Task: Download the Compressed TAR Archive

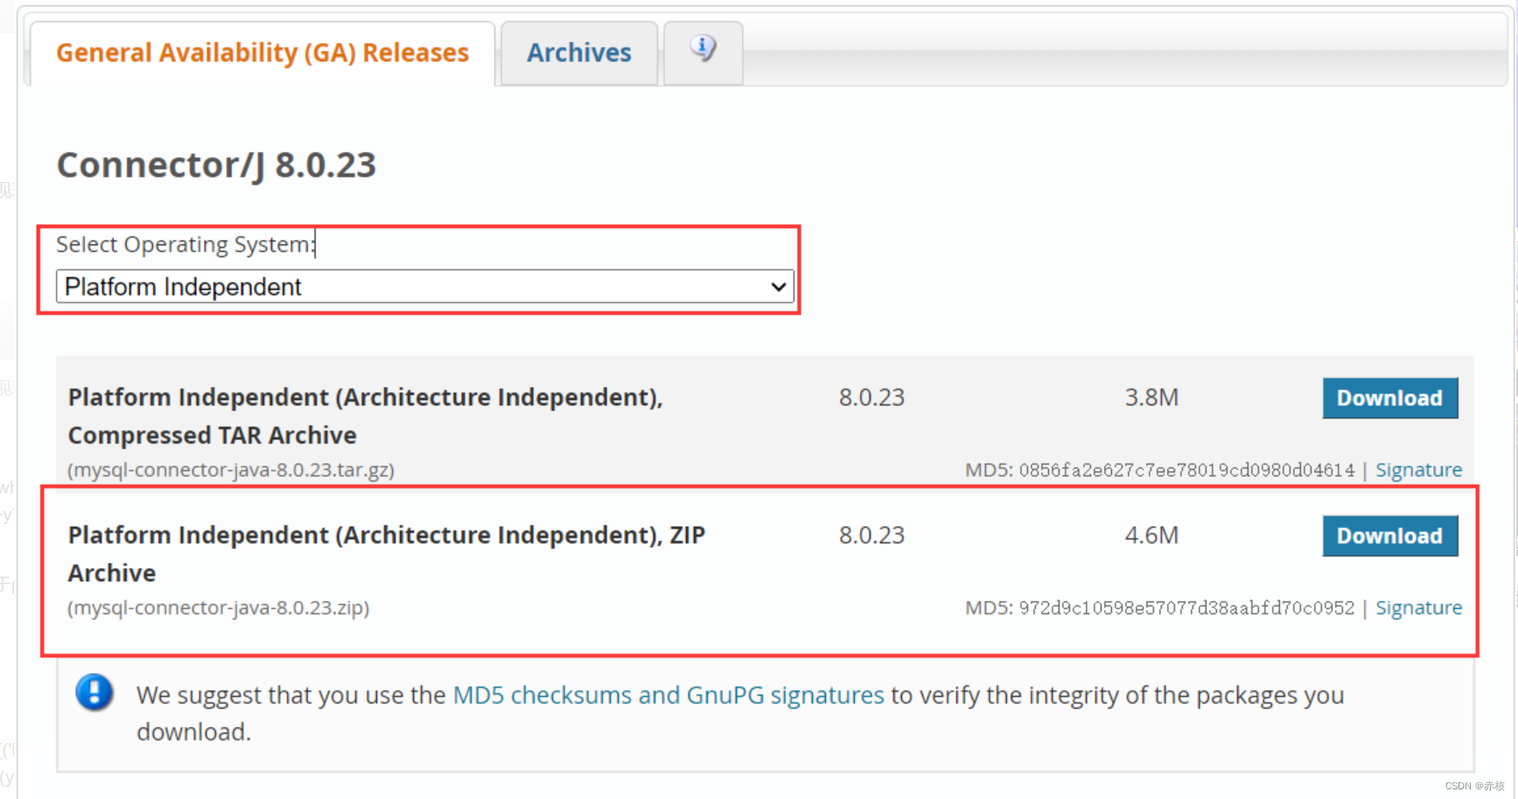Action: coord(1390,398)
